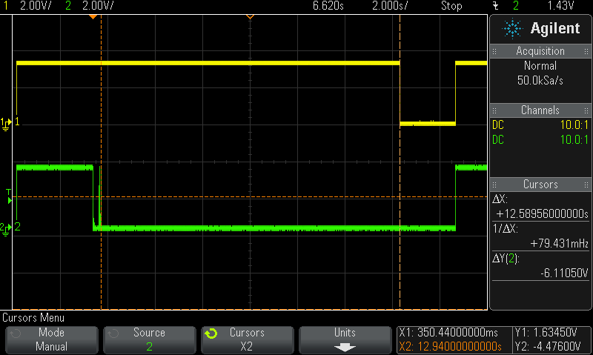Open the Channels panel header

click(x=540, y=110)
